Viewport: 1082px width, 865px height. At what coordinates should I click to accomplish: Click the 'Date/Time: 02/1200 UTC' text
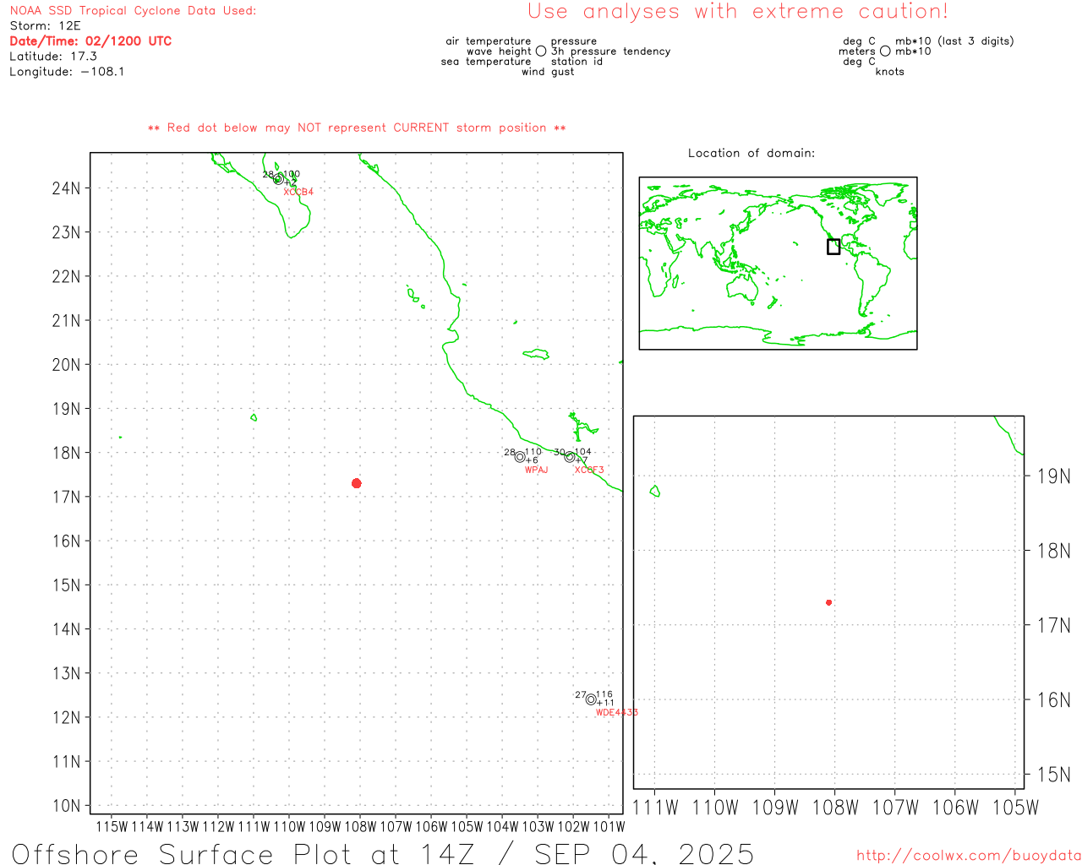point(90,41)
